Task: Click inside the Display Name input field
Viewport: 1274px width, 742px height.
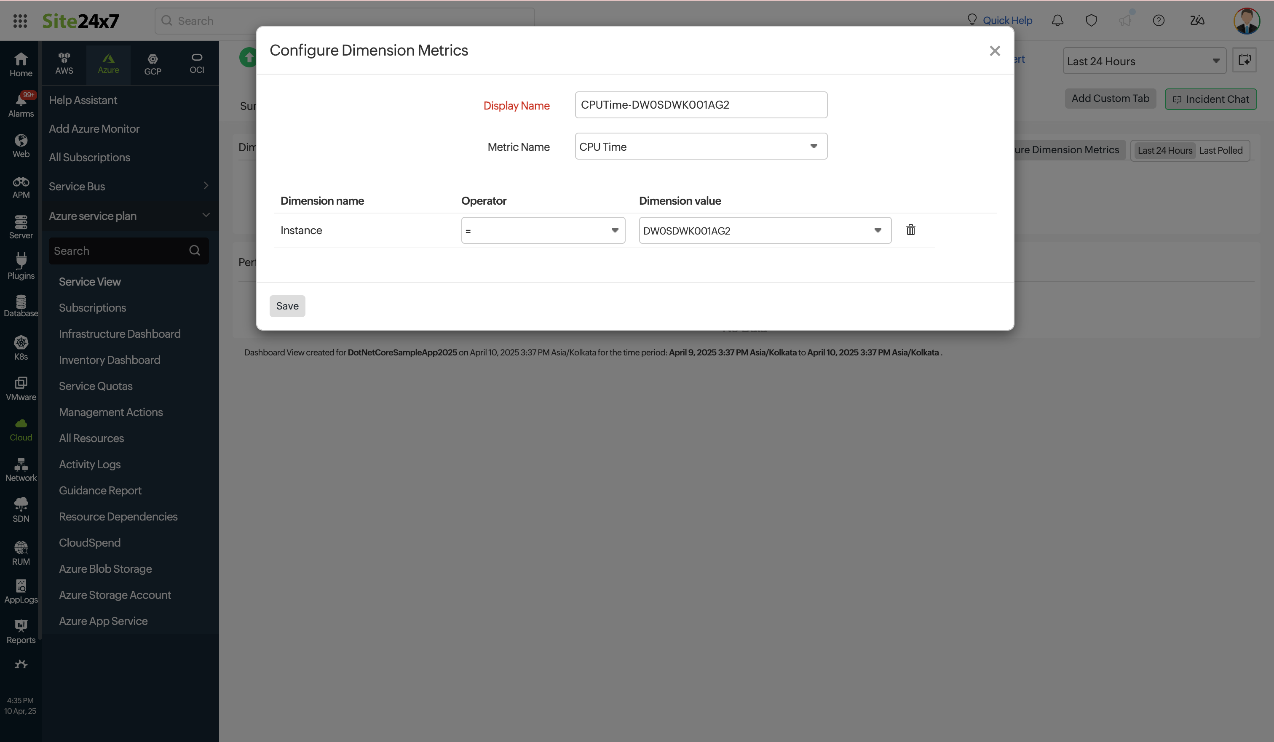Action: point(701,104)
